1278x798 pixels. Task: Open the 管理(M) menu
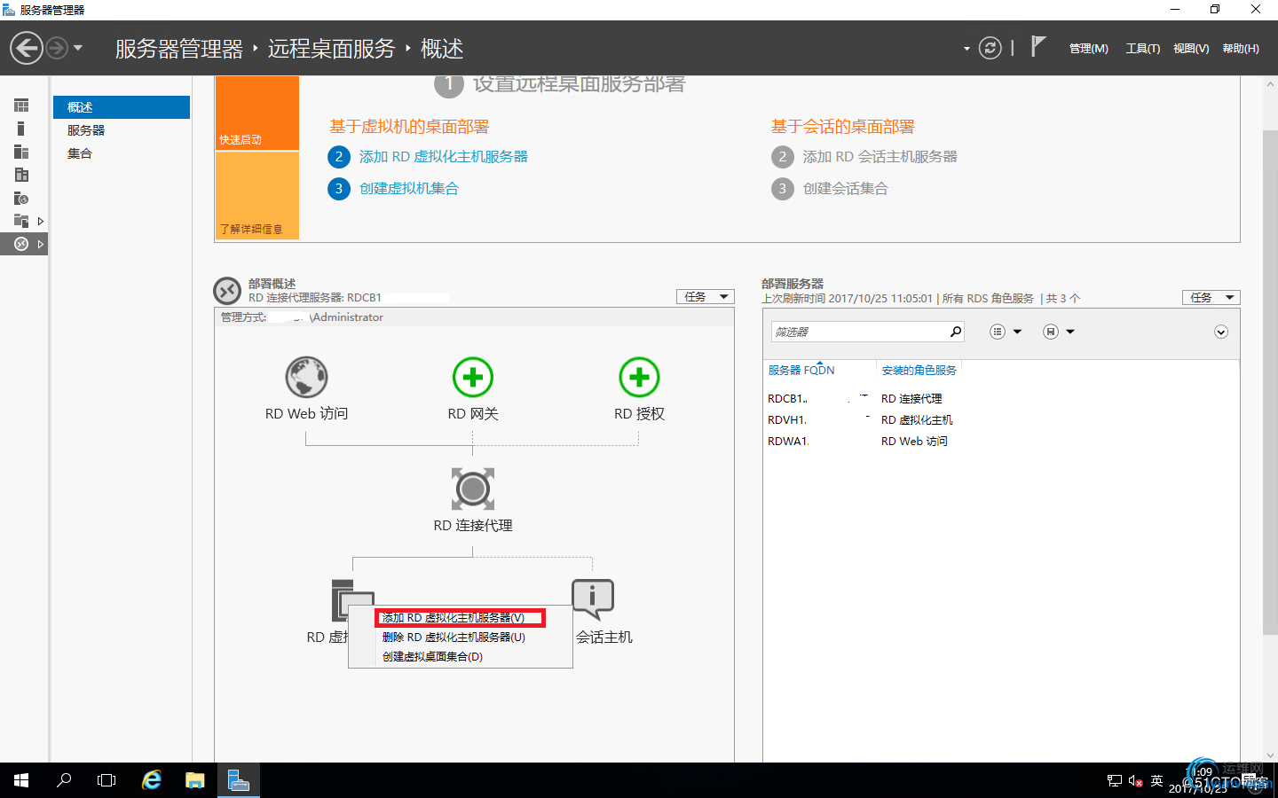[x=1088, y=49]
